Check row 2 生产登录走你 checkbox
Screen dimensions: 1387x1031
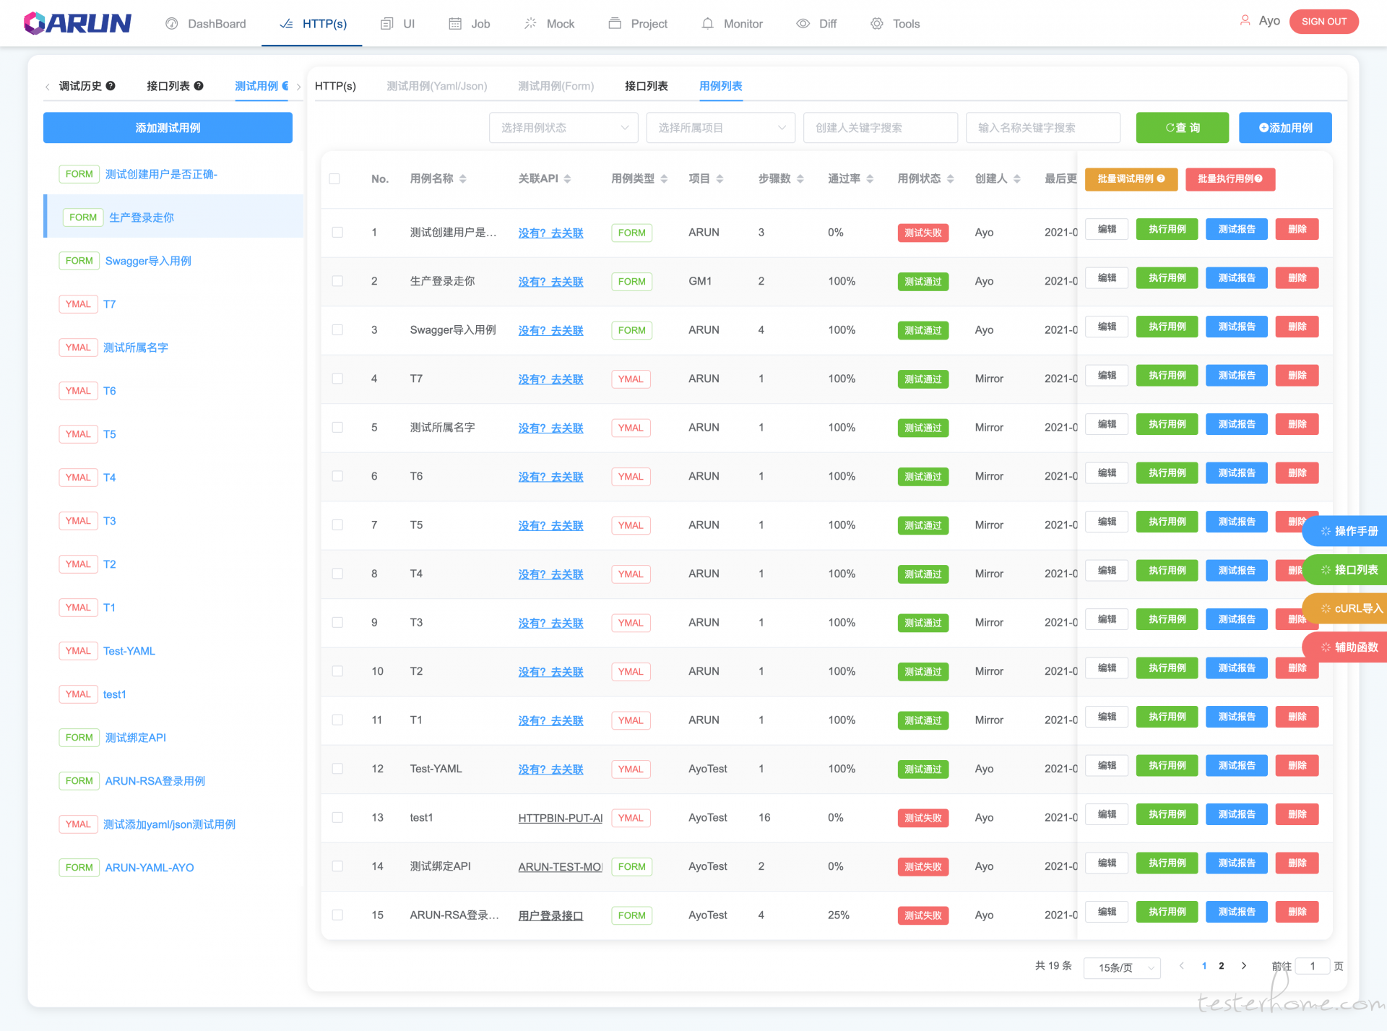coord(337,281)
